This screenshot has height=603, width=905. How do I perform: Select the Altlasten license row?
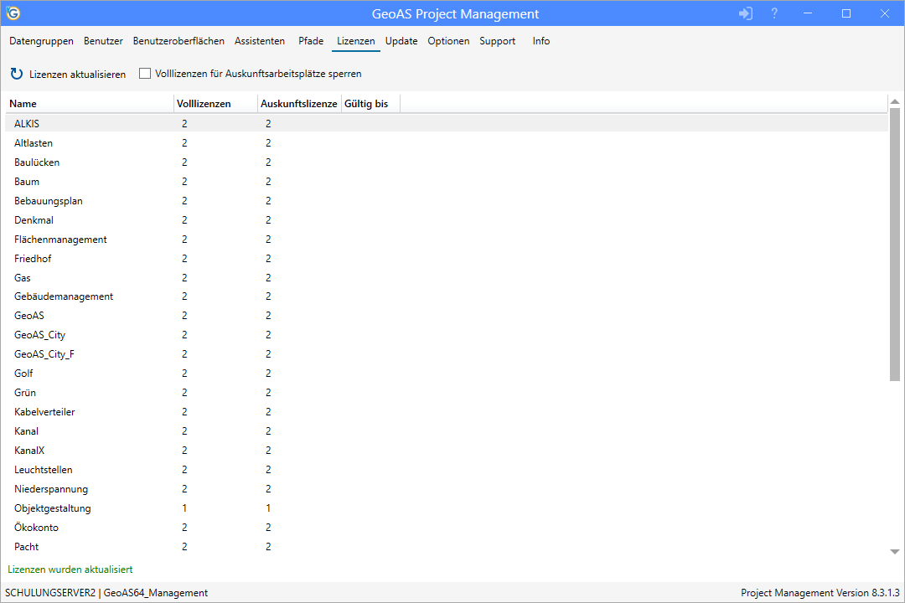tap(447, 143)
